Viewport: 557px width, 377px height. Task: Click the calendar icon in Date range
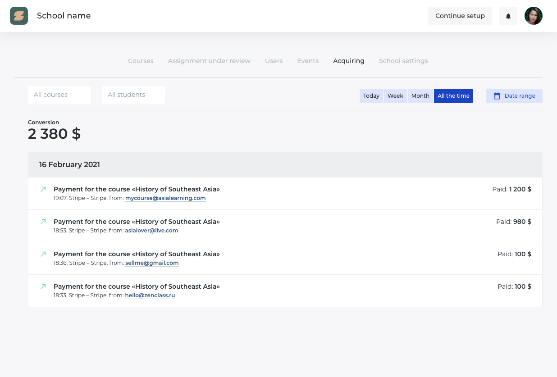pyautogui.click(x=497, y=96)
